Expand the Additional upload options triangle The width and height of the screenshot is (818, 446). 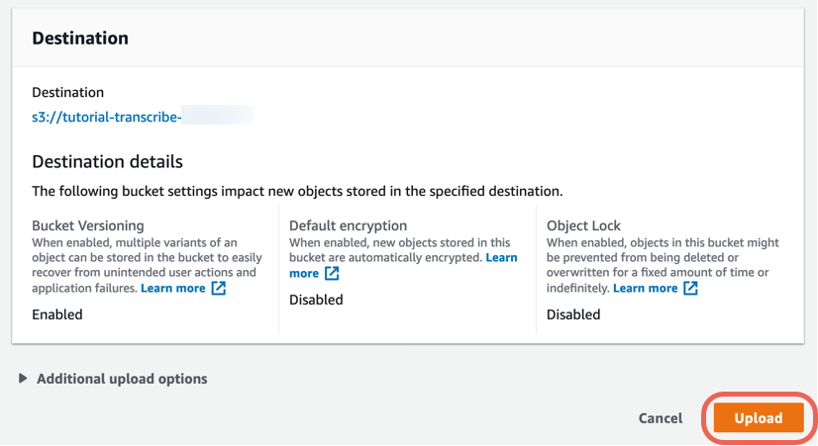click(23, 379)
